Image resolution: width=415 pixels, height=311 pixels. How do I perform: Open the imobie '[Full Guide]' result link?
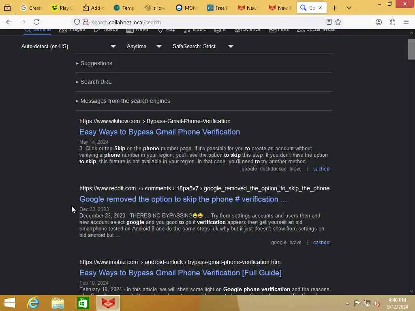tap(180, 273)
